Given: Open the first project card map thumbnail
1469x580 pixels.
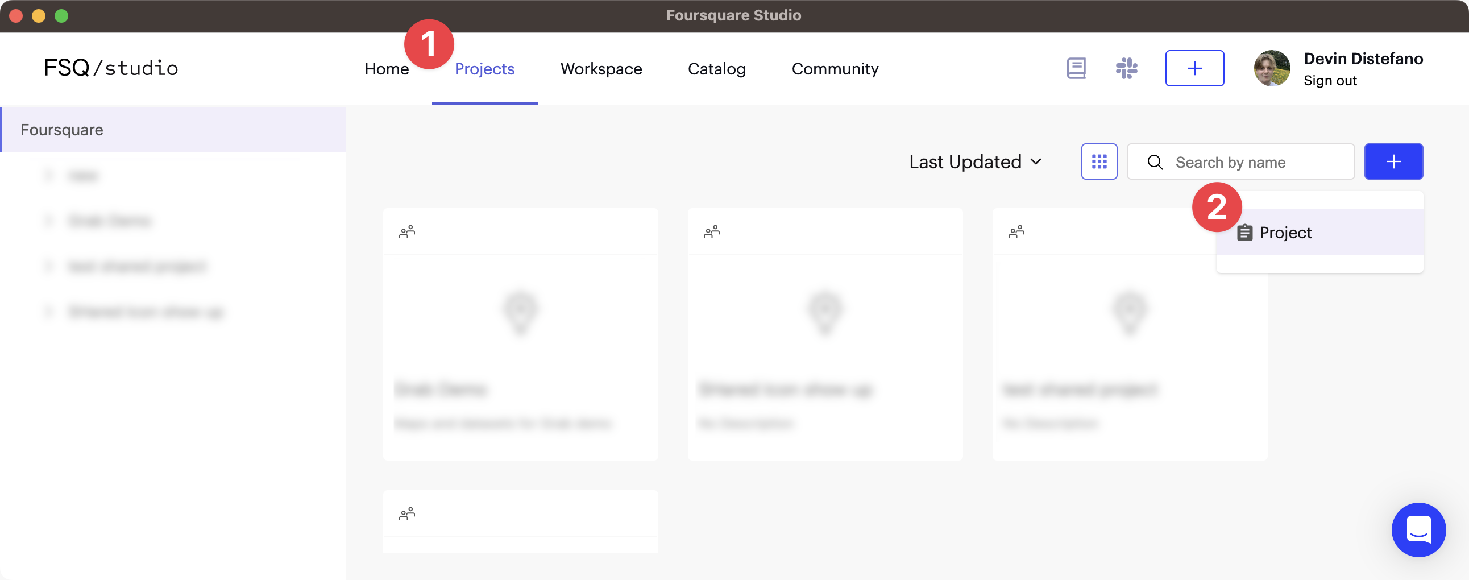Looking at the screenshot, I should [x=520, y=313].
